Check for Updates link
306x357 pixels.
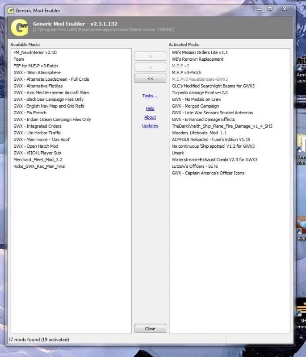150,126
